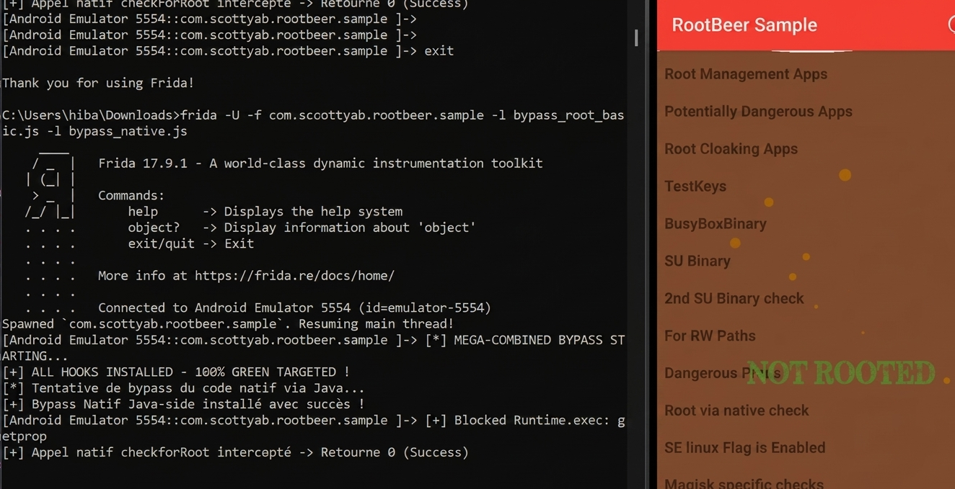Click the 'Thank you for using Frida!' line
Viewport: 955px width, 489px height.
click(x=98, y=83)
